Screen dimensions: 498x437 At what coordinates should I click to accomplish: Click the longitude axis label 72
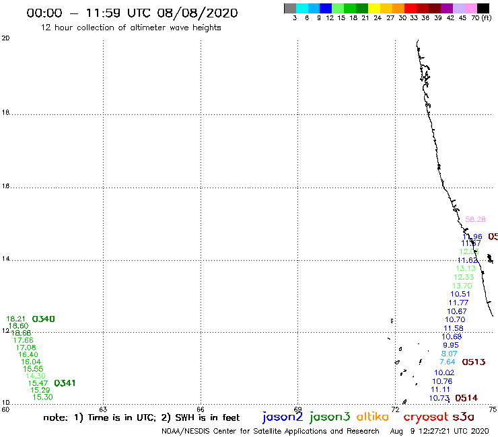pyautogui.click(x=395, y=409)
